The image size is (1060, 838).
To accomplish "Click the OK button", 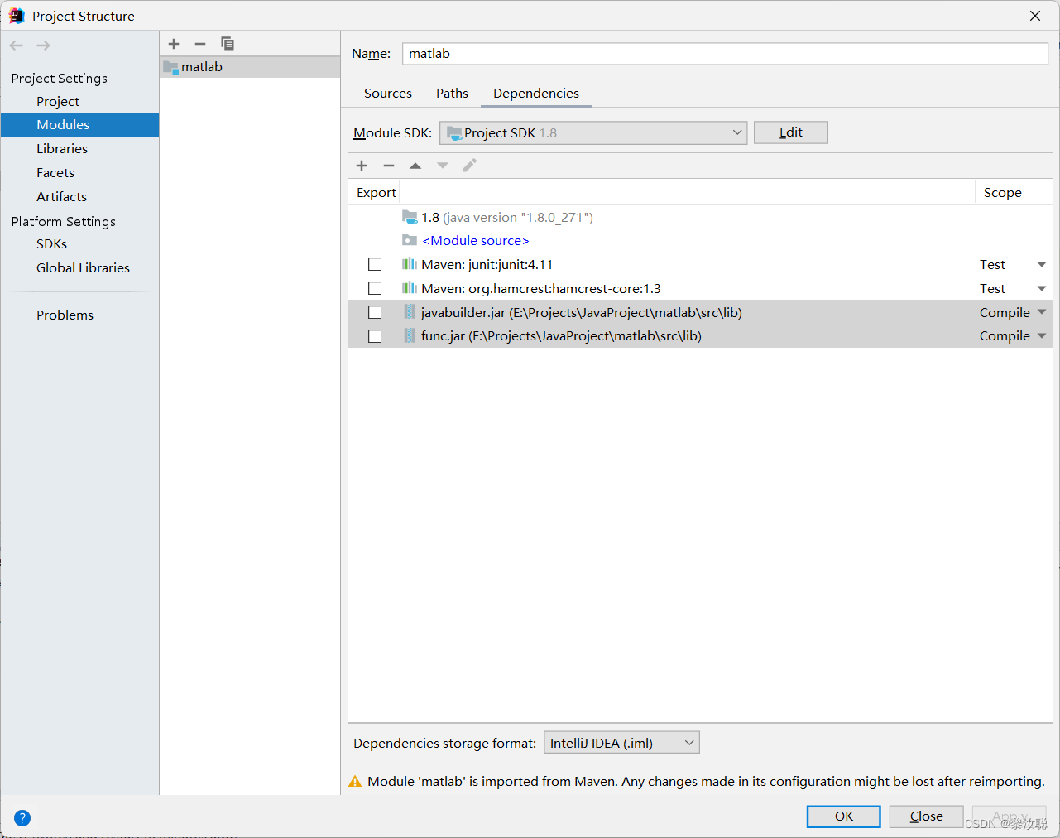I will point(844,816).
